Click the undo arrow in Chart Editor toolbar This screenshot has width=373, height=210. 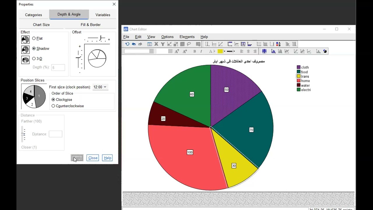(x=134, y=44)
